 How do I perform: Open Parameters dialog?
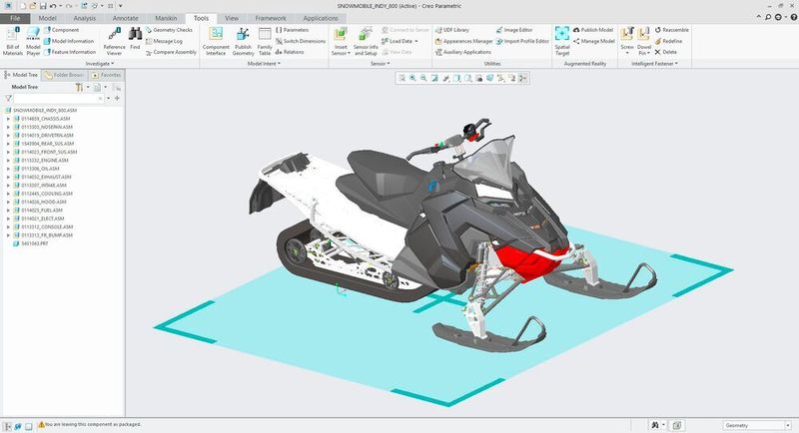292,30
